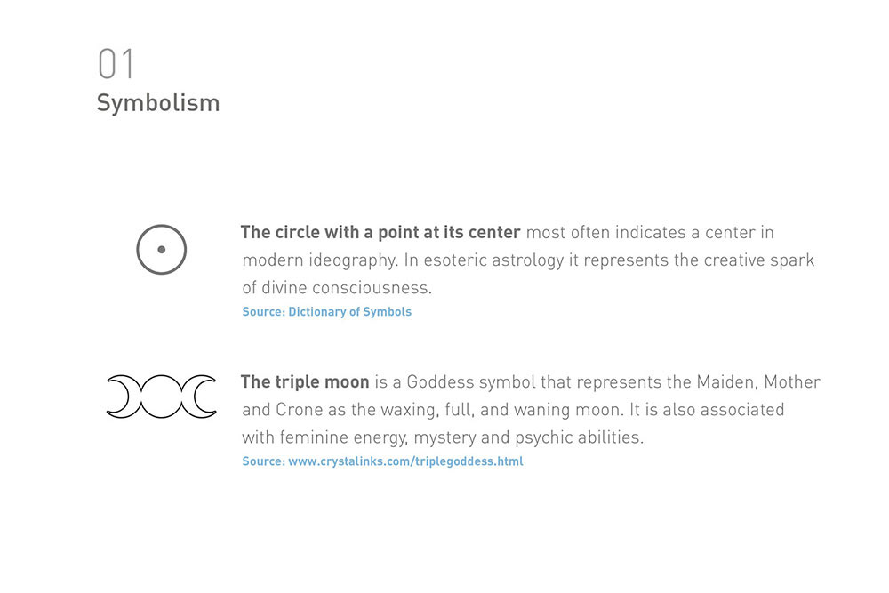Screen dimensions: 889x593
Task: Click the words 'Maiden, Mother'
Action: [x=758, y=381]
